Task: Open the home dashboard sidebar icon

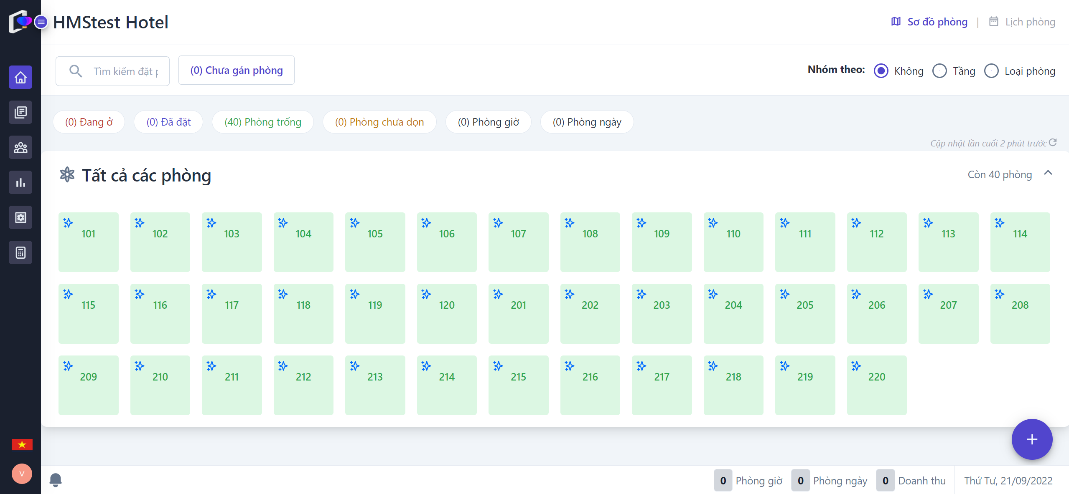Action: pos(20,77)
